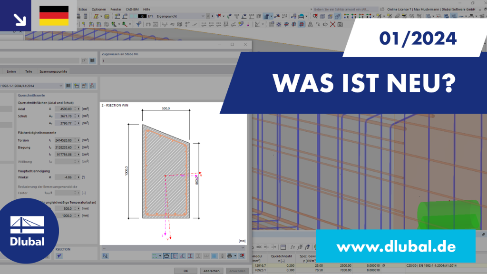Click the magnifier with red X icon in toolbar

pos(315,16)
